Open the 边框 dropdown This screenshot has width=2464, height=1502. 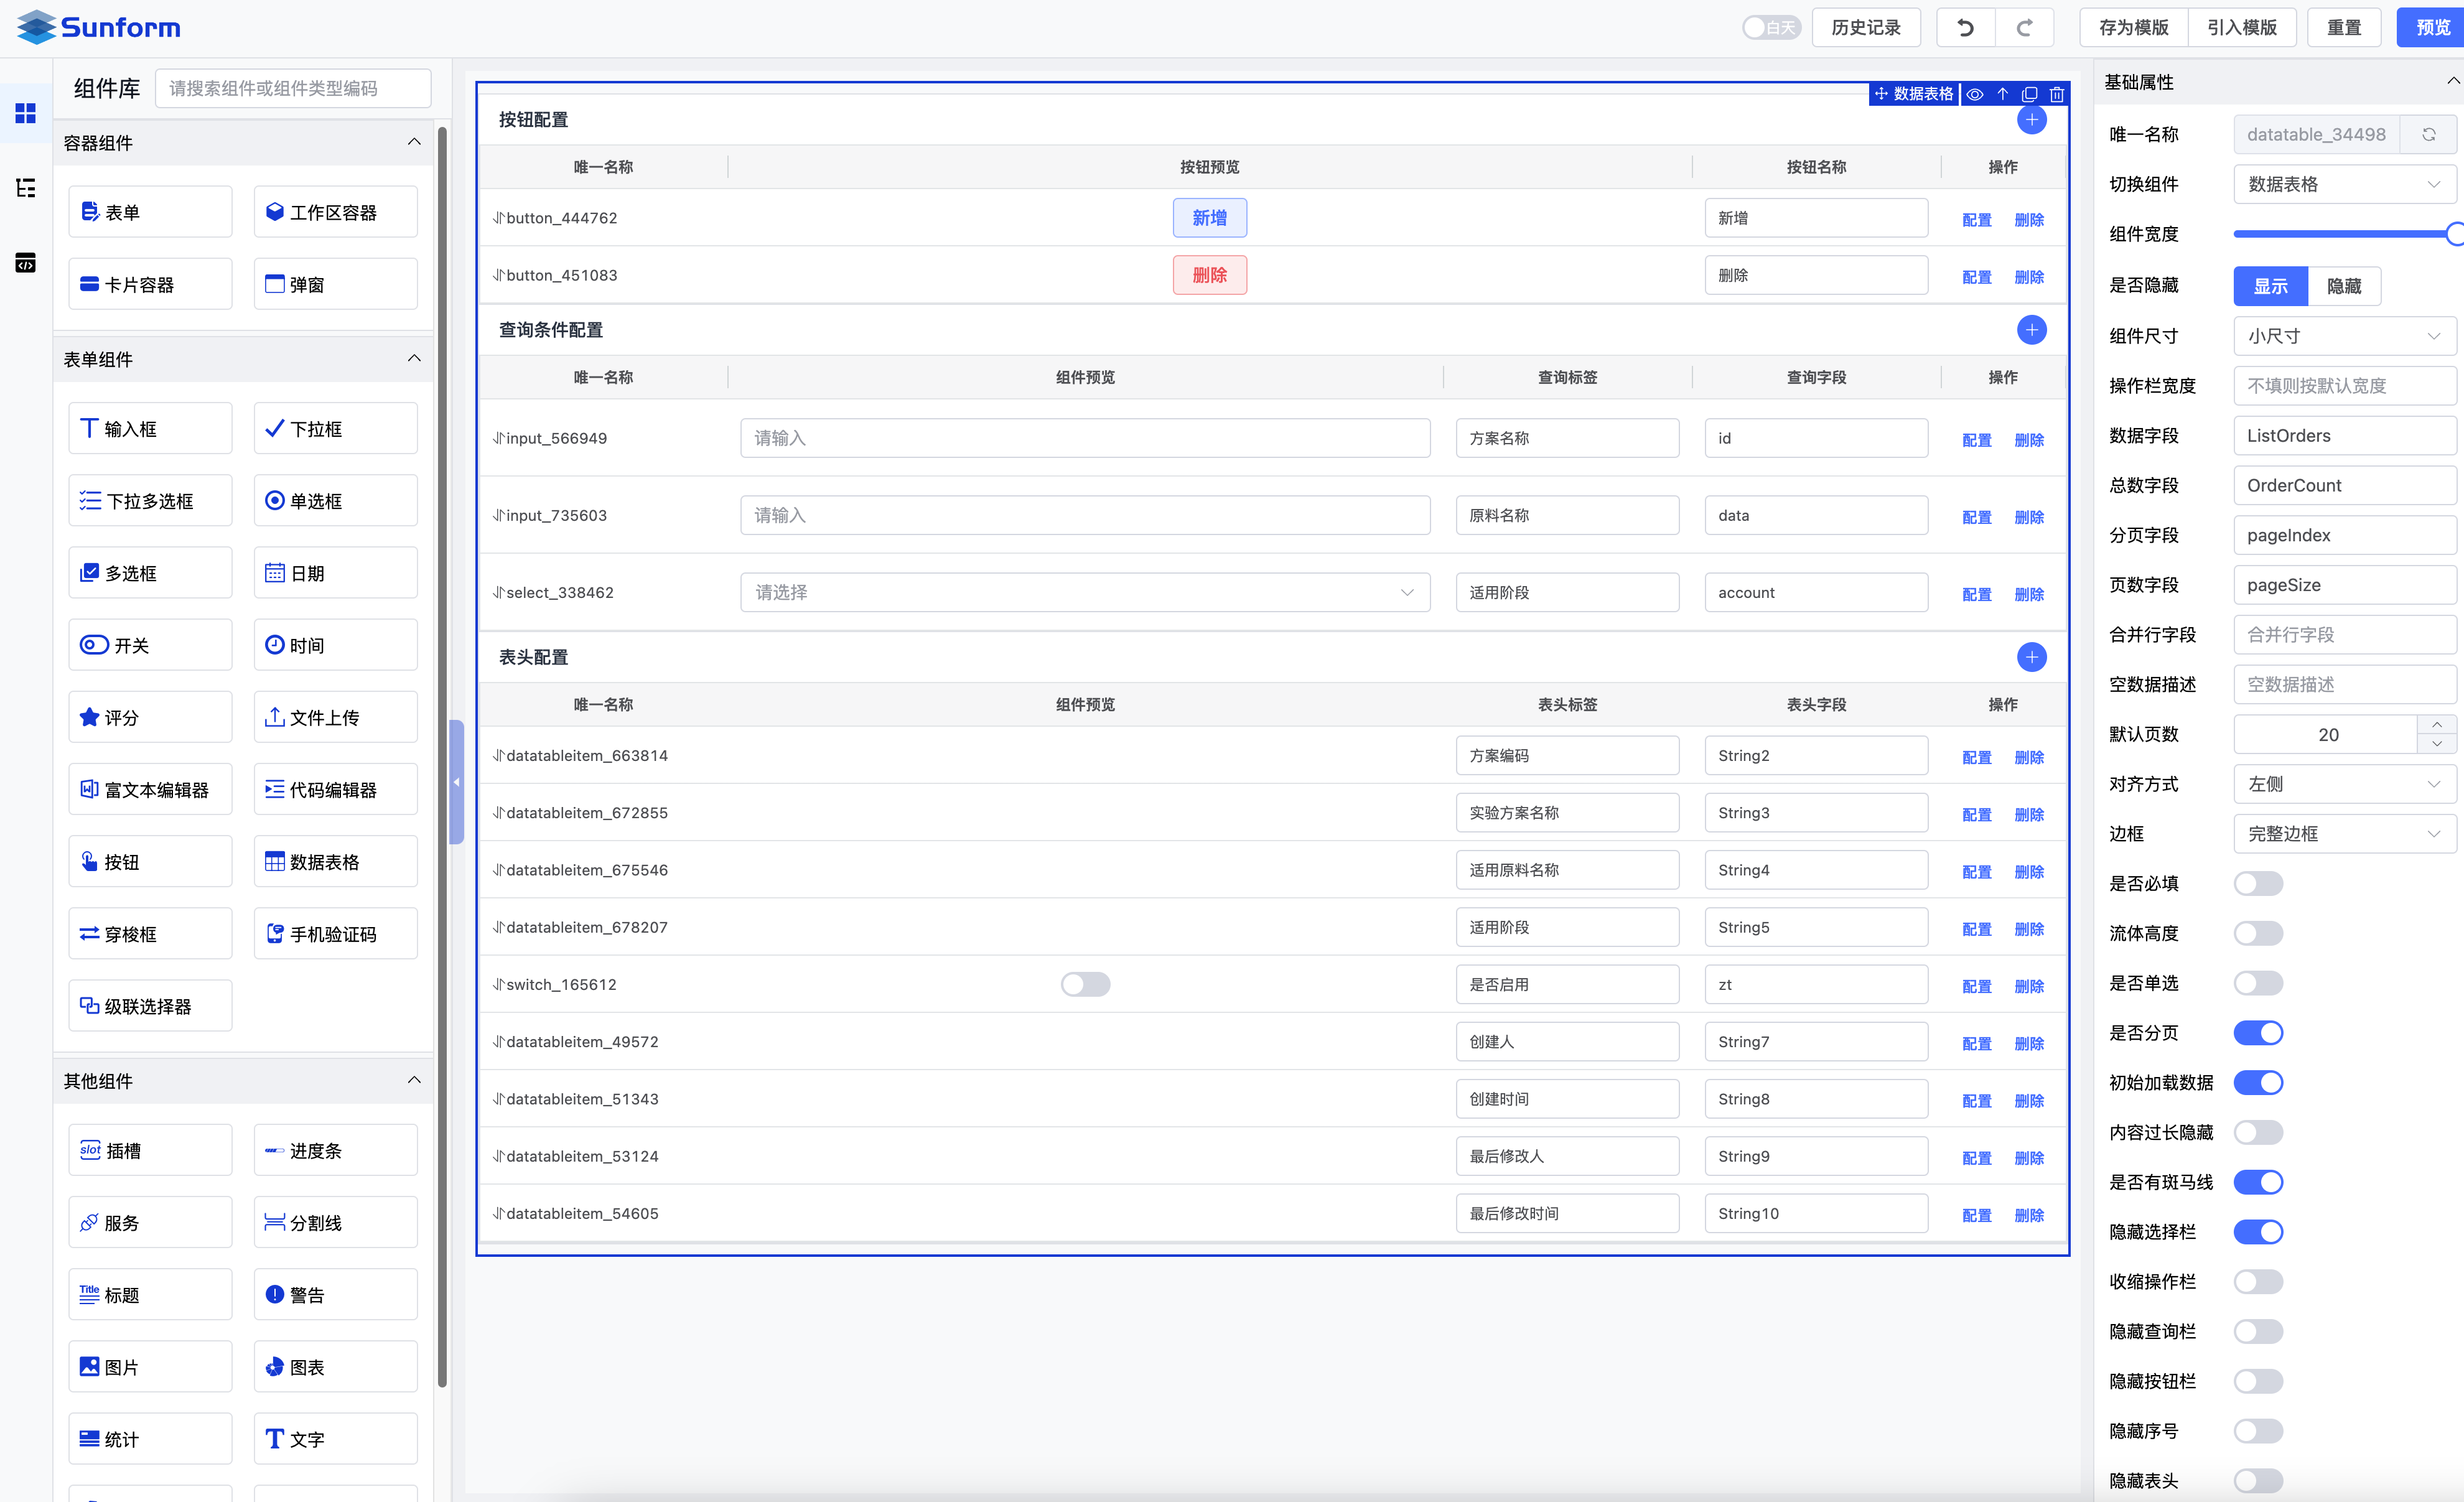pos(2344,833)
